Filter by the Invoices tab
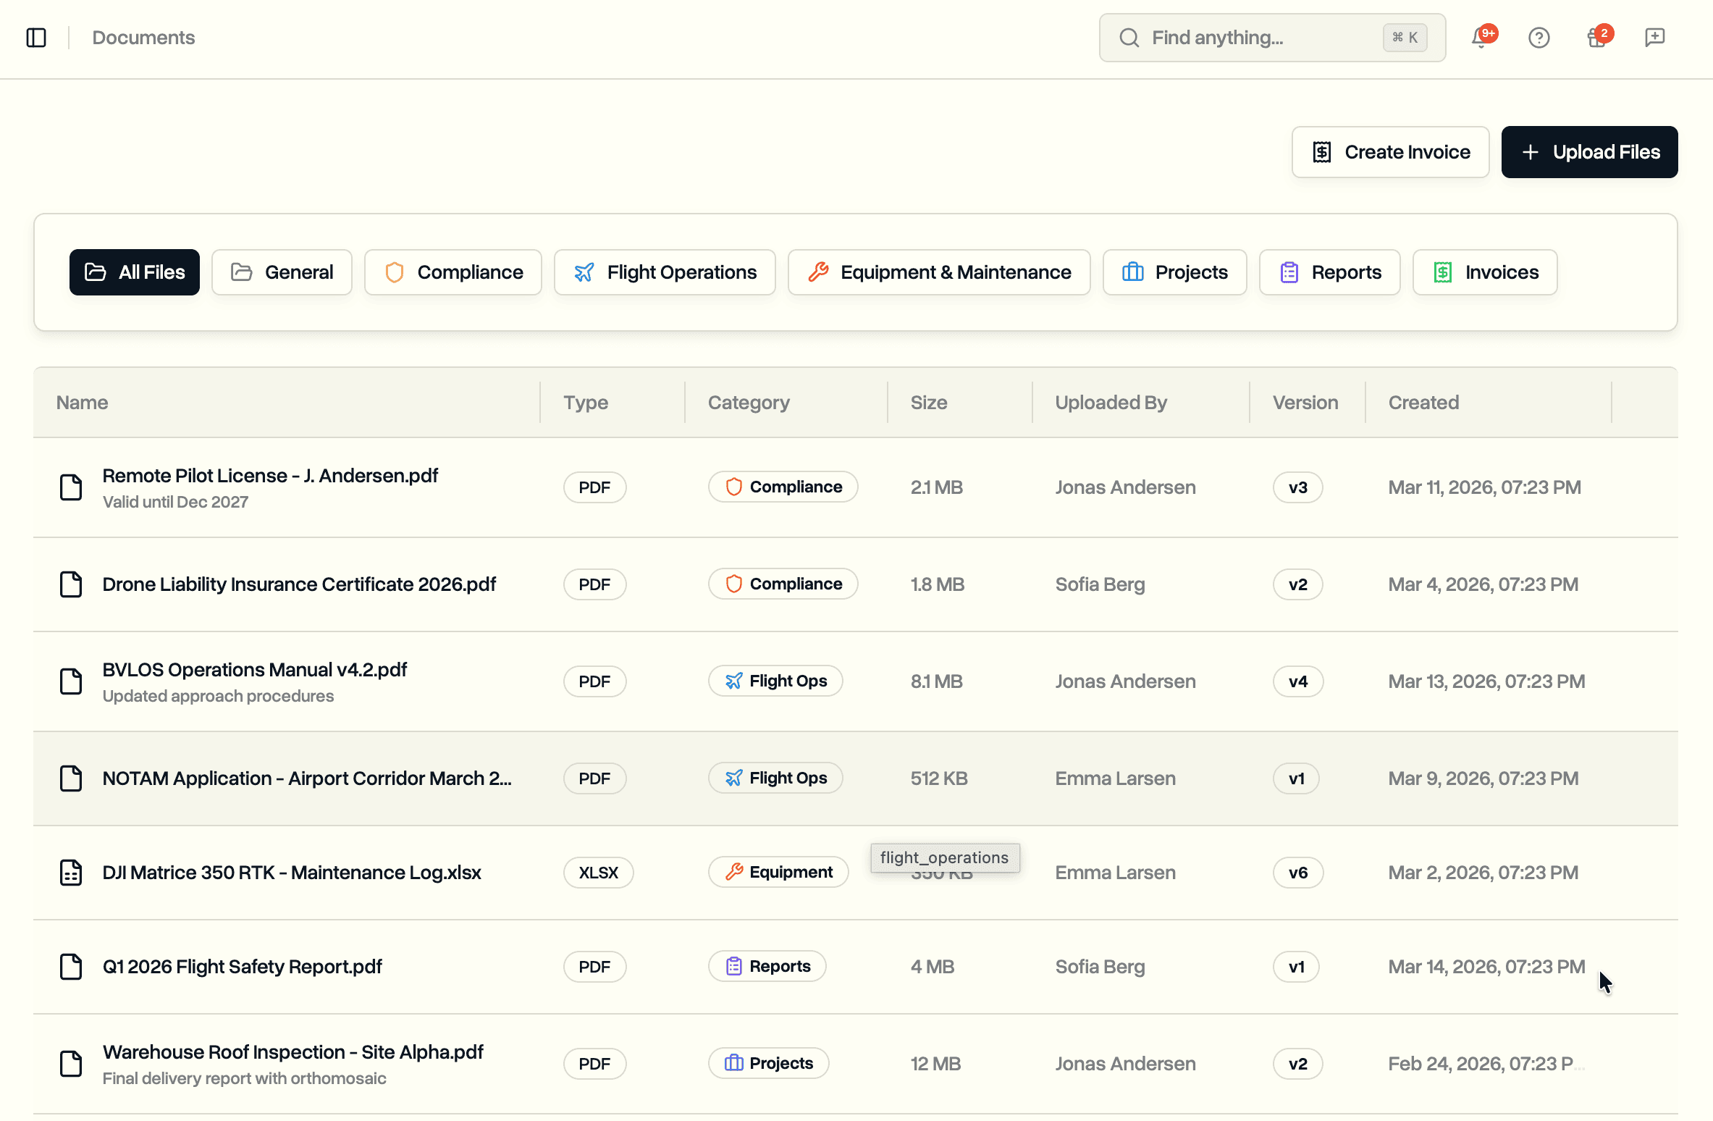Image resolution: width=1713 pixels, height=1121 pixels. point(1485,272)
